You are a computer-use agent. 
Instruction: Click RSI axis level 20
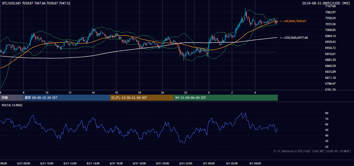point(327,147)
